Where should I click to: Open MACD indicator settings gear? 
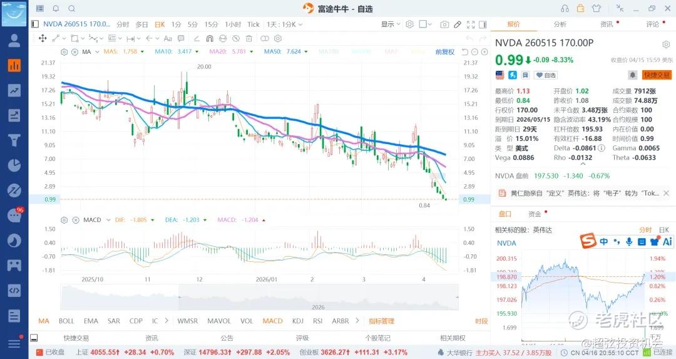coord(64,220)
